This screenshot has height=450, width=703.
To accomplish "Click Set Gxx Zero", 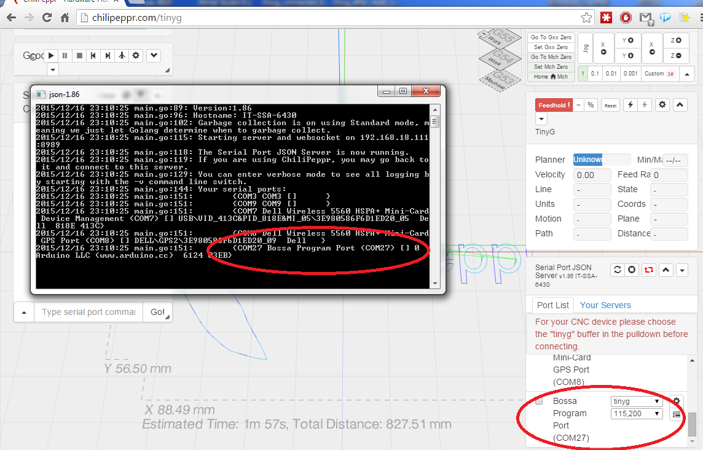I will pos(551,47).
